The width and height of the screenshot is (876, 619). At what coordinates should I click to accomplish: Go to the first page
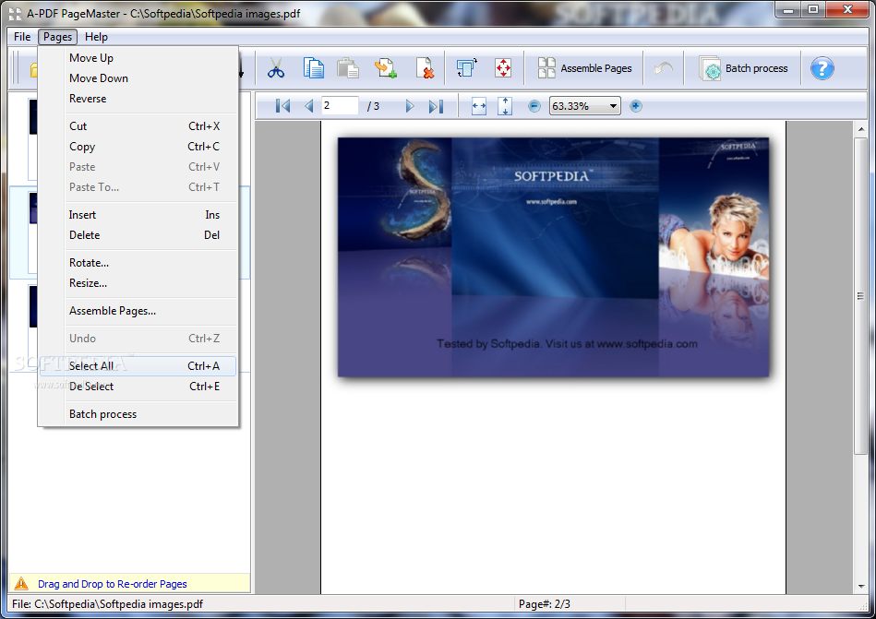tap(282, 106)
